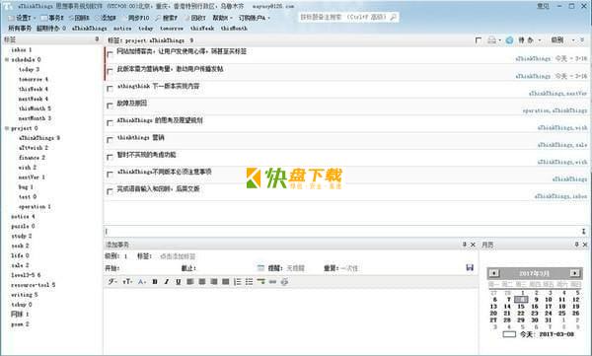Click the 同步 sync toolbar item
The width and height of the screenshot is (592, 356).
click(x=136, y=18)
